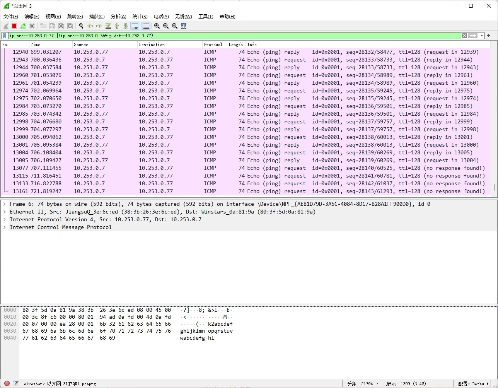Add a filter button using the plus sign

point(489,36)
